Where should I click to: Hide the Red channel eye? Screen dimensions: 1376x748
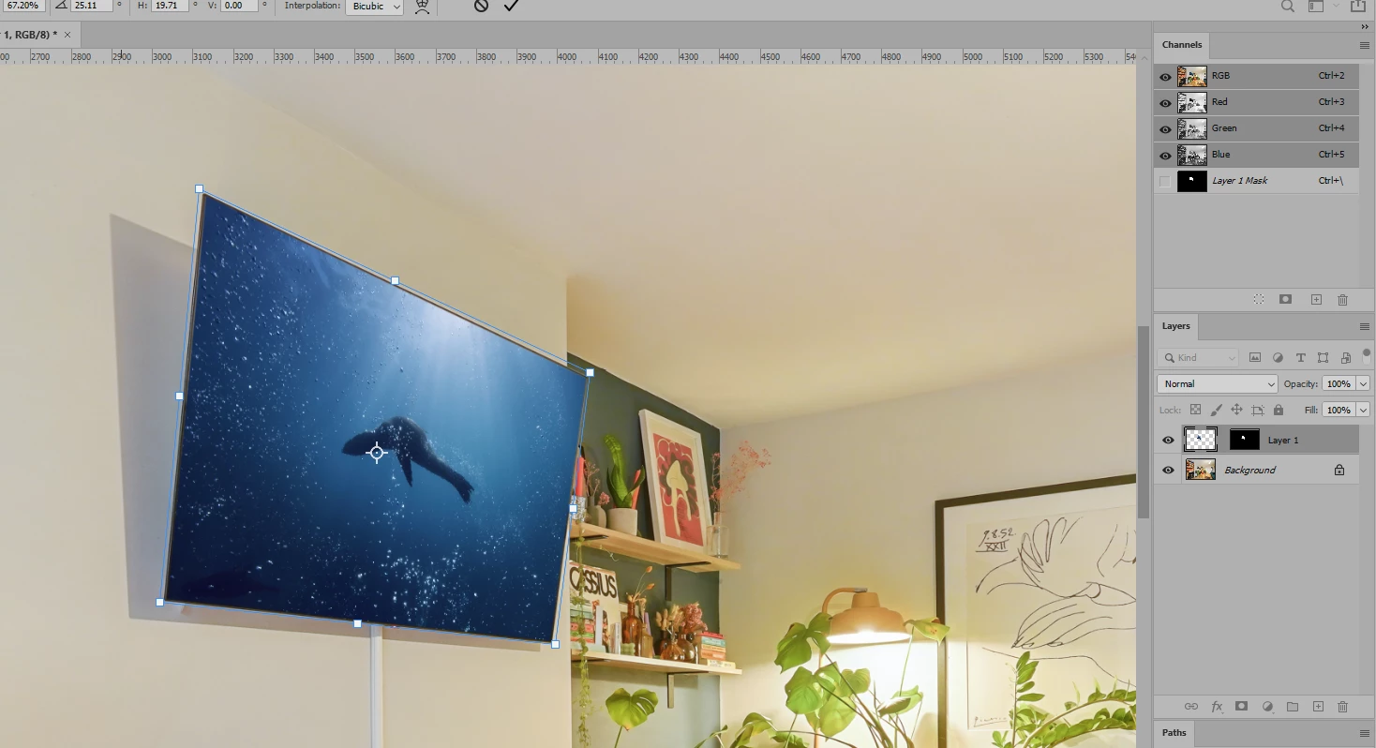coord(1165,102)
